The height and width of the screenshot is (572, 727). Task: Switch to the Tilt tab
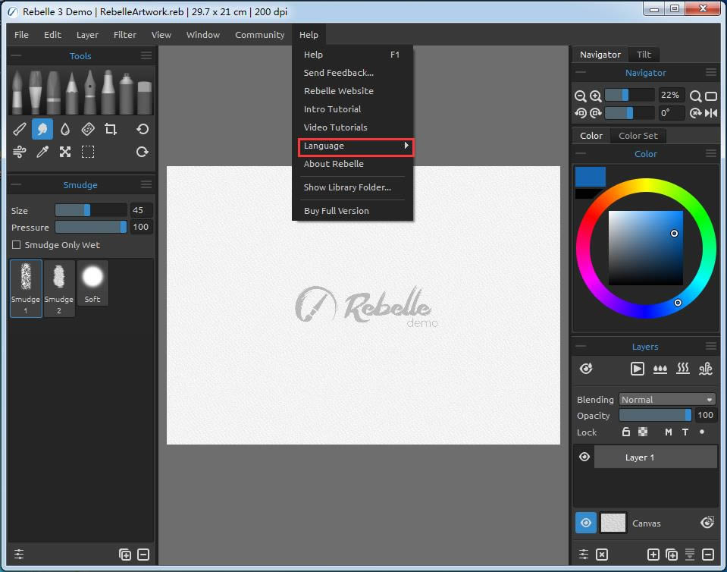pyautogui.click(x=644, y=55)
